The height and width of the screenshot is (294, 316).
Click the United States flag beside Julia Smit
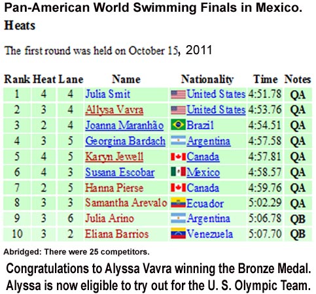178,95
